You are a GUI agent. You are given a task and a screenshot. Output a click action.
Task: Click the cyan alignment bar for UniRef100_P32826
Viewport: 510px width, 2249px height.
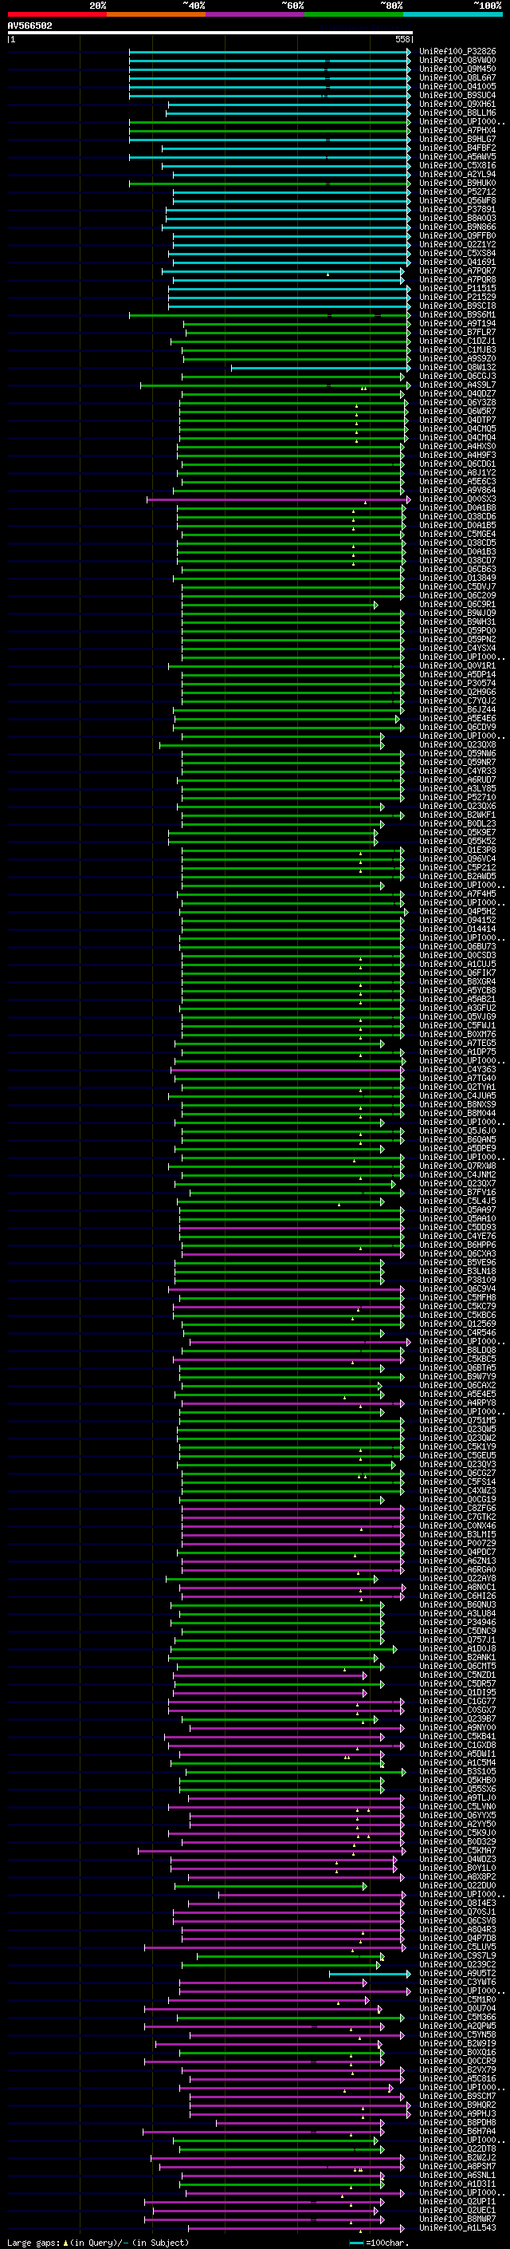click(269, 52)
